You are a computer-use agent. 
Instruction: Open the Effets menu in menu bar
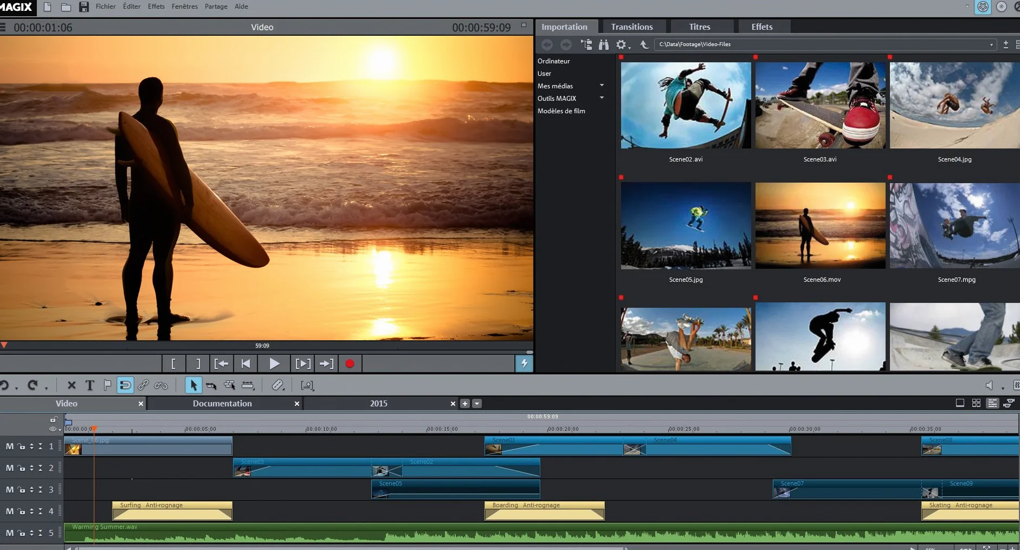click(156, 7)
